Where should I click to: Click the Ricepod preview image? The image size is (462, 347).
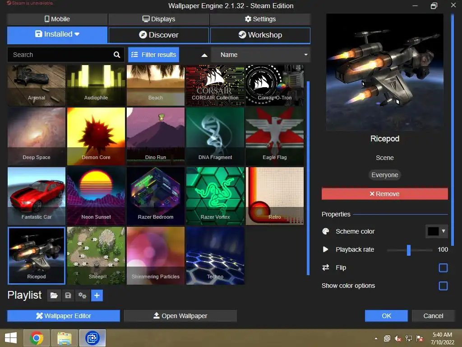tap(384, 72)
